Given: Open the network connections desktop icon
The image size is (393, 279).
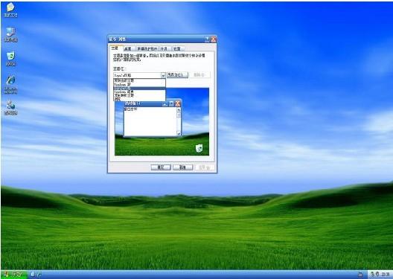Looking at the screenshot, I should (x=10, y=107).
